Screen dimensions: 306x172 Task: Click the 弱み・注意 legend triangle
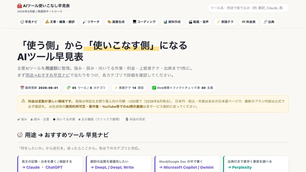(32, 119)
